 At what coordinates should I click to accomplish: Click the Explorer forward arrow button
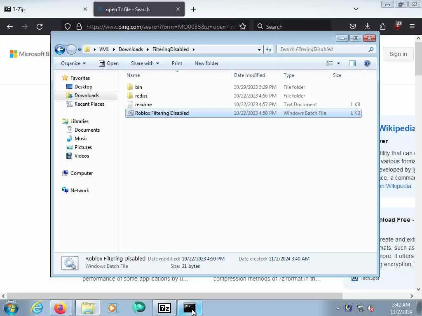pyautogui.click(x=71, y=49)
